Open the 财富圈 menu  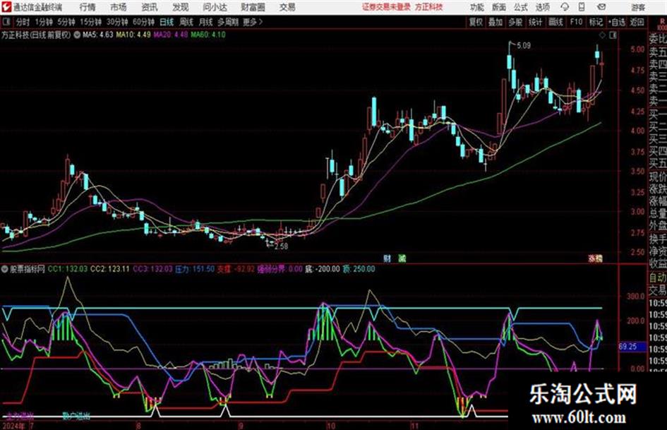pos(253,7)
